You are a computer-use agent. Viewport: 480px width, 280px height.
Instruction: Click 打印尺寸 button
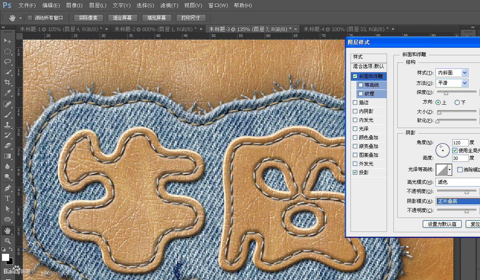click(191, 18)
